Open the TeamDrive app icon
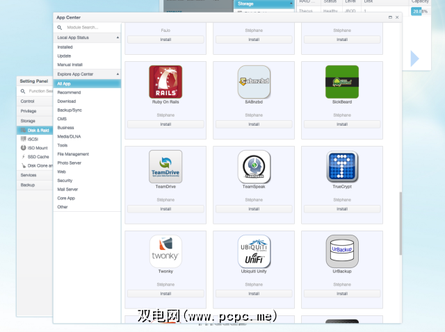Viewport: 445px width, 332px height. point(165,167)
